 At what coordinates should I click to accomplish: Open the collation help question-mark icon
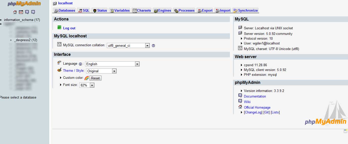[x=153, y=46]
